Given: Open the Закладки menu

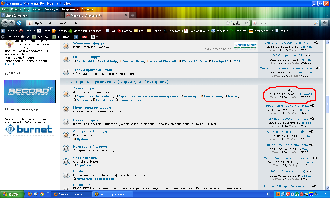Looking at the screenshot, I should pos(52,9).
